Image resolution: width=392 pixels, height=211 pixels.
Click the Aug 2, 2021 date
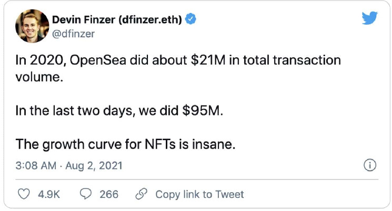click(94, 166)
